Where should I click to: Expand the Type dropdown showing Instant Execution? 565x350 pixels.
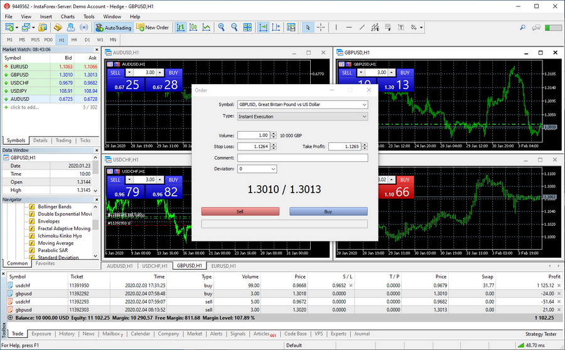coord(301,116)
